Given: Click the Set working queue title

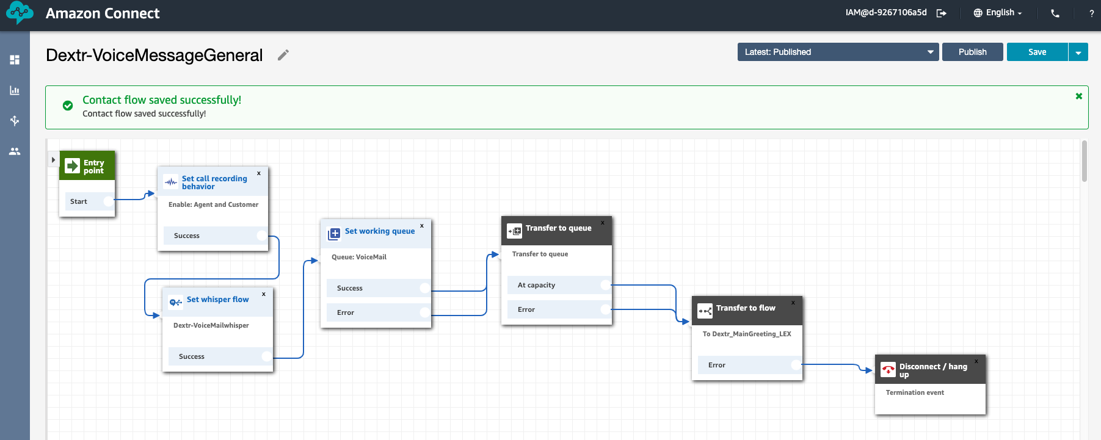Looking at the screenshot, I should tap(380, 231).
